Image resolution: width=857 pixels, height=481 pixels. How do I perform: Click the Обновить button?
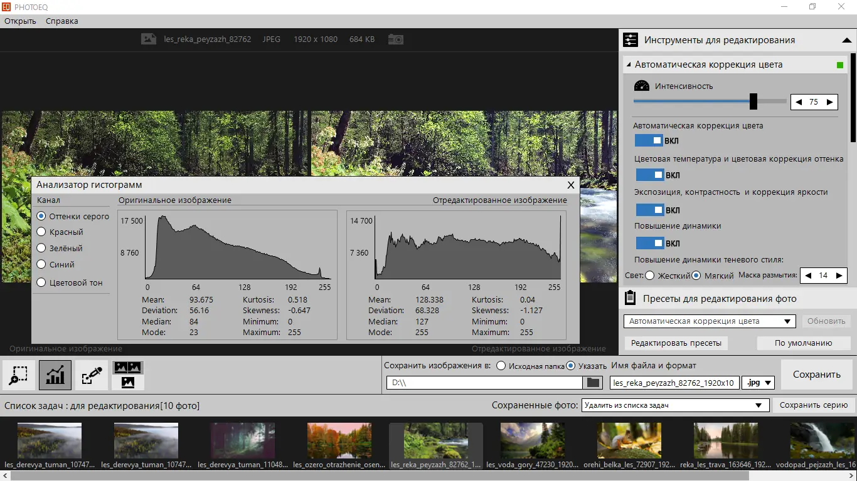point(826,321)
